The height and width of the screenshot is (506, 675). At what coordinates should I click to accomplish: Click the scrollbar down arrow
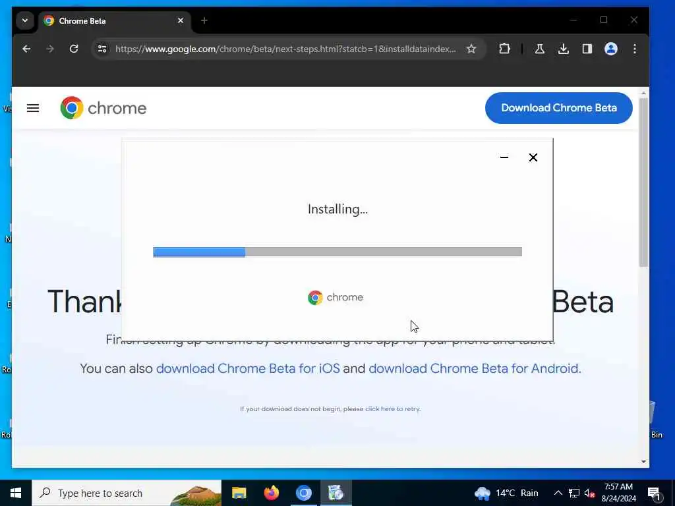click(x=643, y=462)
